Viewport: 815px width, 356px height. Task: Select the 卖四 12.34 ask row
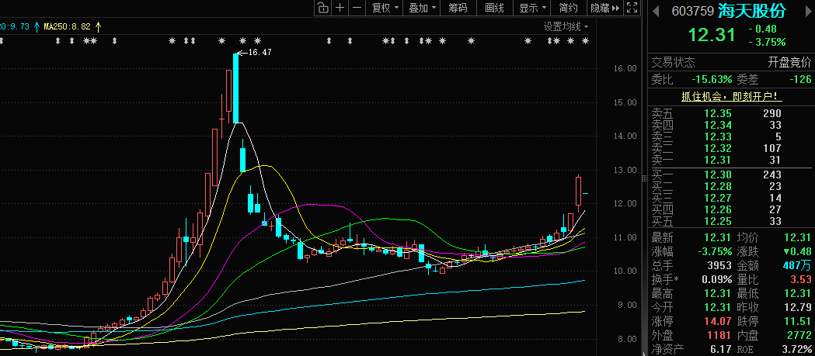[730, 125]
